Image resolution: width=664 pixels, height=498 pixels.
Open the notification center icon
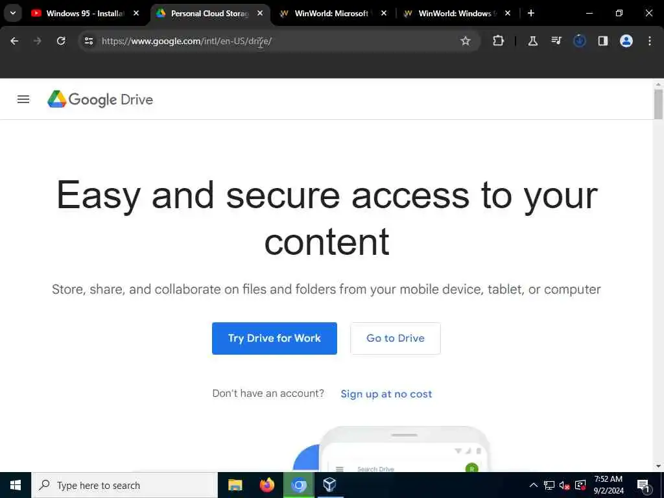point(644,486)
